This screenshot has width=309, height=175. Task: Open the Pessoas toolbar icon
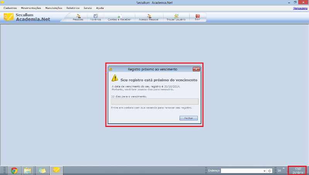click(x=78, y=17)
